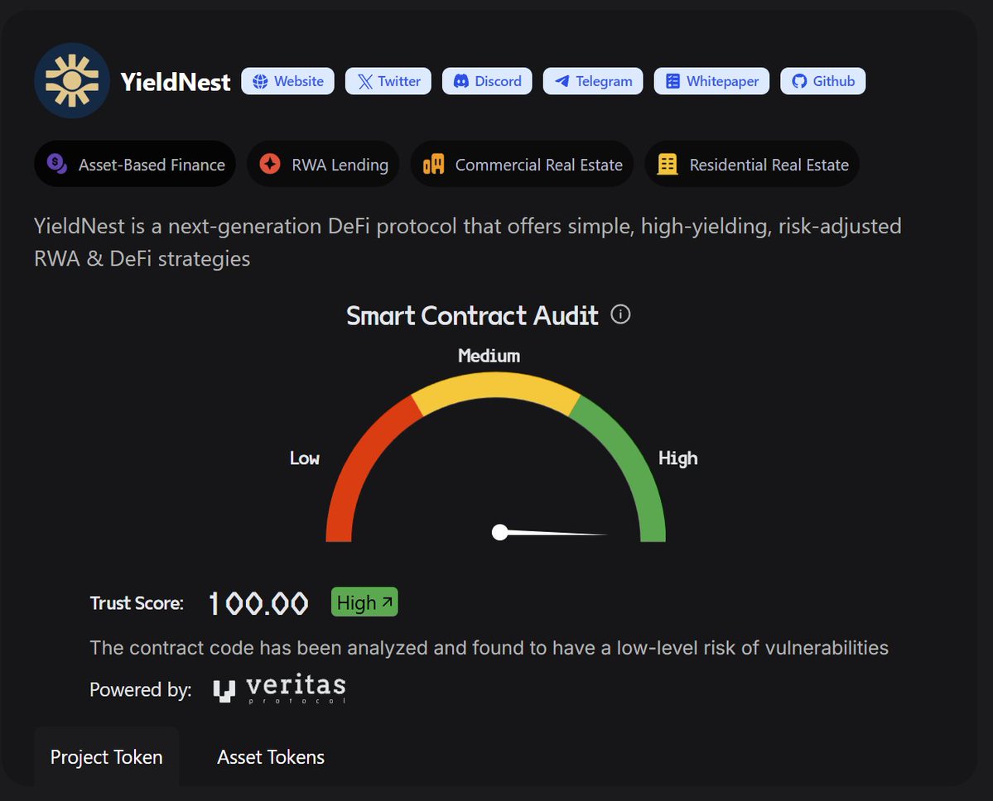The width and height of the screenshot is (993, 801).
Task: Click the red RWA Lending icon
Action: 270,163
